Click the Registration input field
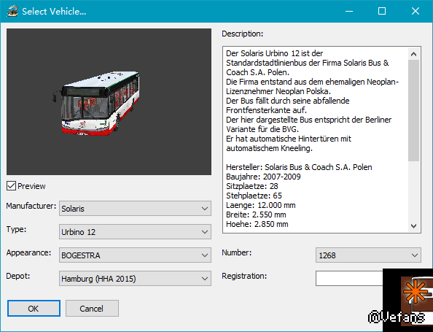Screen dimensions: 433x332 349,279
